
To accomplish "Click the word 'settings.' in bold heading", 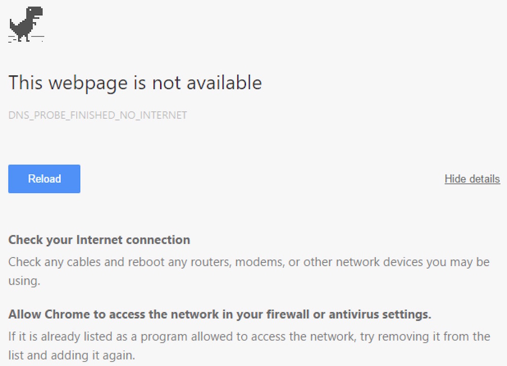I will 407,314.
